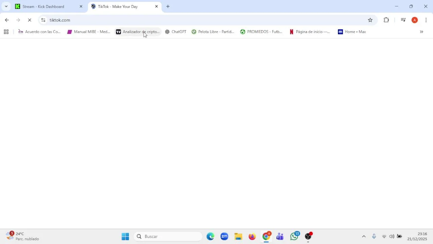Open a new browser tab
433x244 pixels.
tap(168, 6)
